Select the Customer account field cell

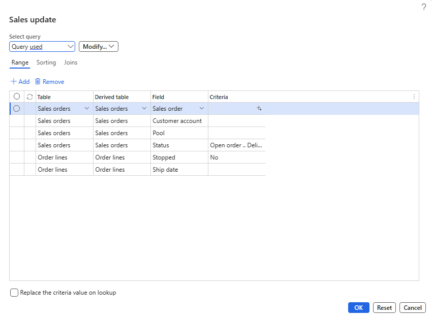tap(179, 120)
